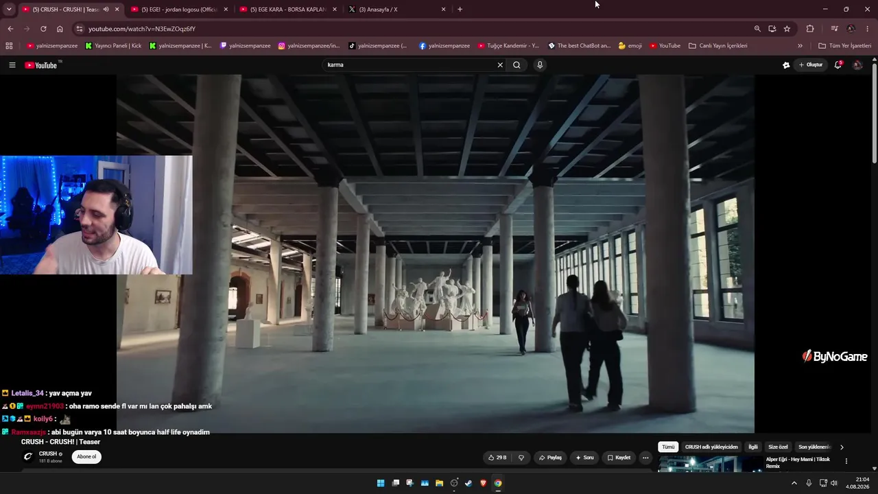The height and width of the screenshot is (494, 878).
Task: Open the YouTube guide hamburger menu
Action: (12, 65)
